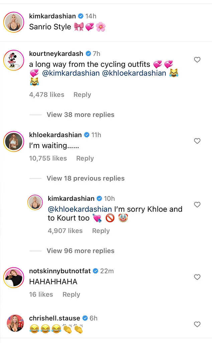This screenshot has width=212, height=343.
Task: Open notskinnybutnotfat username link
Action: pyautogui.click(x=60, y=271)
